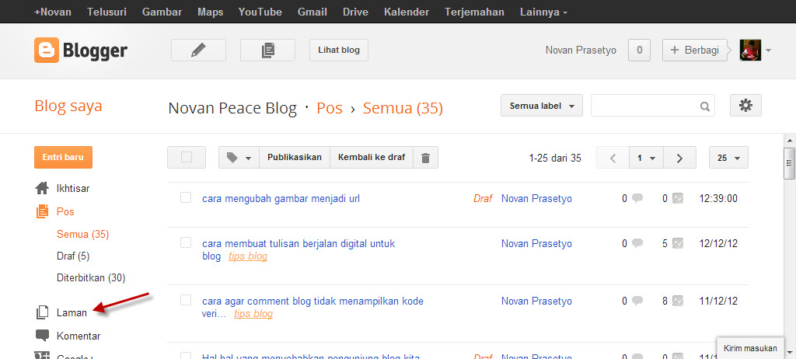The image size is (796, 359).
Task: Click the orange Entri baru button
Action: pos(64,158)
